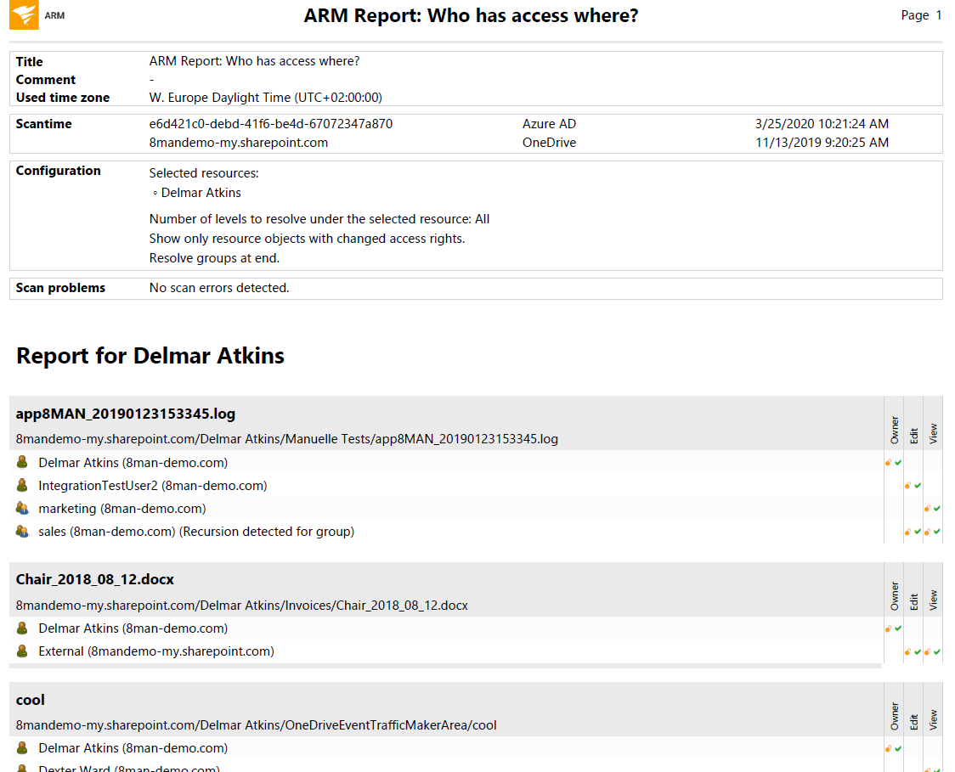Click the 'Report for Delmar Atkins' heading
This screenshot has width=955, height=772.
pos(150,356)
